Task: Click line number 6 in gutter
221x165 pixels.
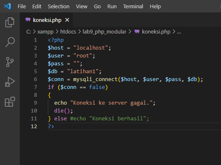Action: tap(35, 79)
